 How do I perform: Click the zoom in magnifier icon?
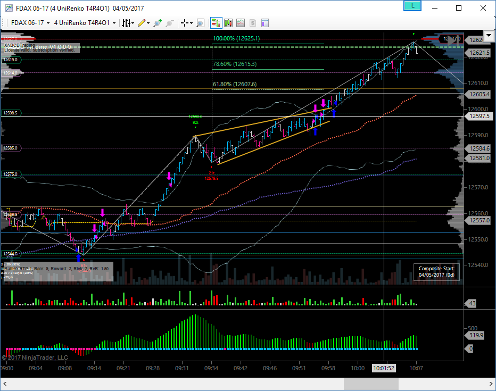point(157,23)
